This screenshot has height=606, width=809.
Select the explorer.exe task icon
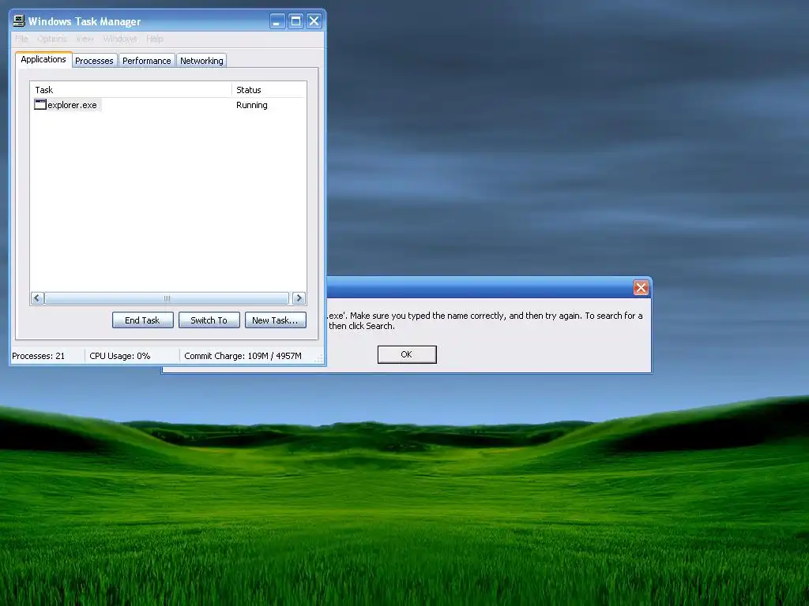click(40, 105)
